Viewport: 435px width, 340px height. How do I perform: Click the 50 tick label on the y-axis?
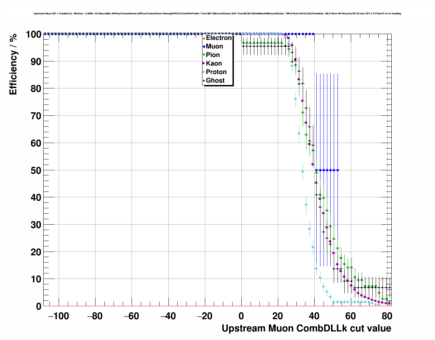tap(36, 170)
